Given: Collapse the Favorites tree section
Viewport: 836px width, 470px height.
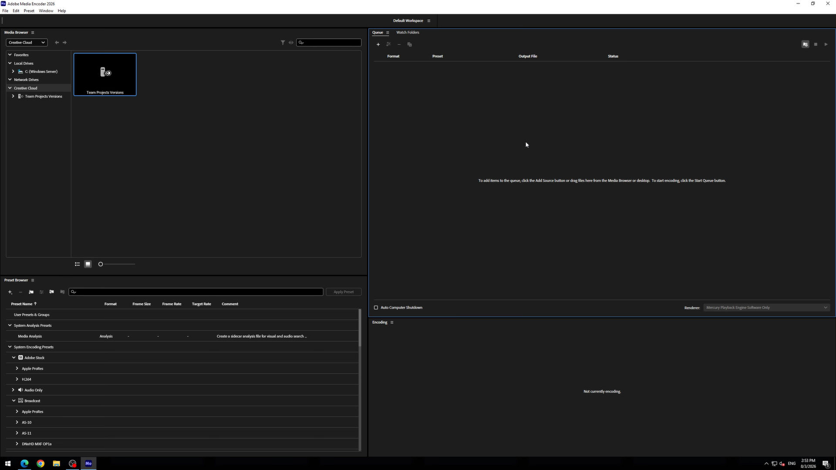Looking at the screenshot, I should point(10,55).
